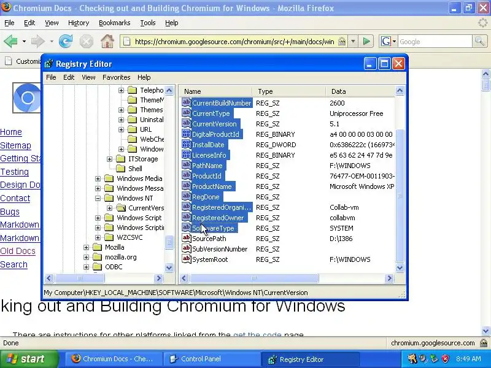Expand the Themes registry key
The height and width of the screenshot is (368, 491).
tap(121, 110)
